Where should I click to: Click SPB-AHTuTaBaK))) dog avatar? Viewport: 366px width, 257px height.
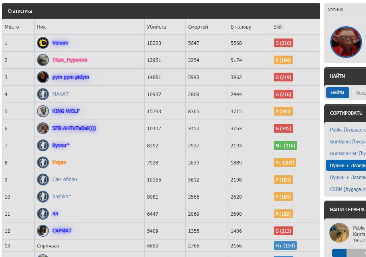pyautogui.click(x=43, y=128)
